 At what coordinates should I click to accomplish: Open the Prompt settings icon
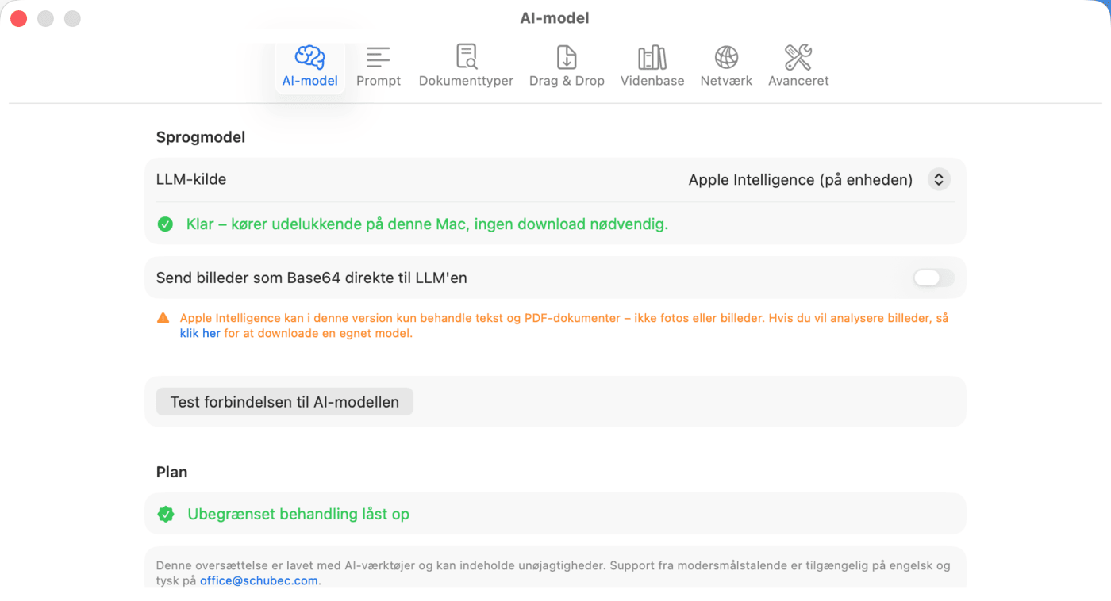[379, 57]
